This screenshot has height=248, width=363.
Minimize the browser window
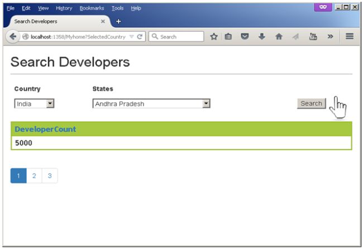338,7
